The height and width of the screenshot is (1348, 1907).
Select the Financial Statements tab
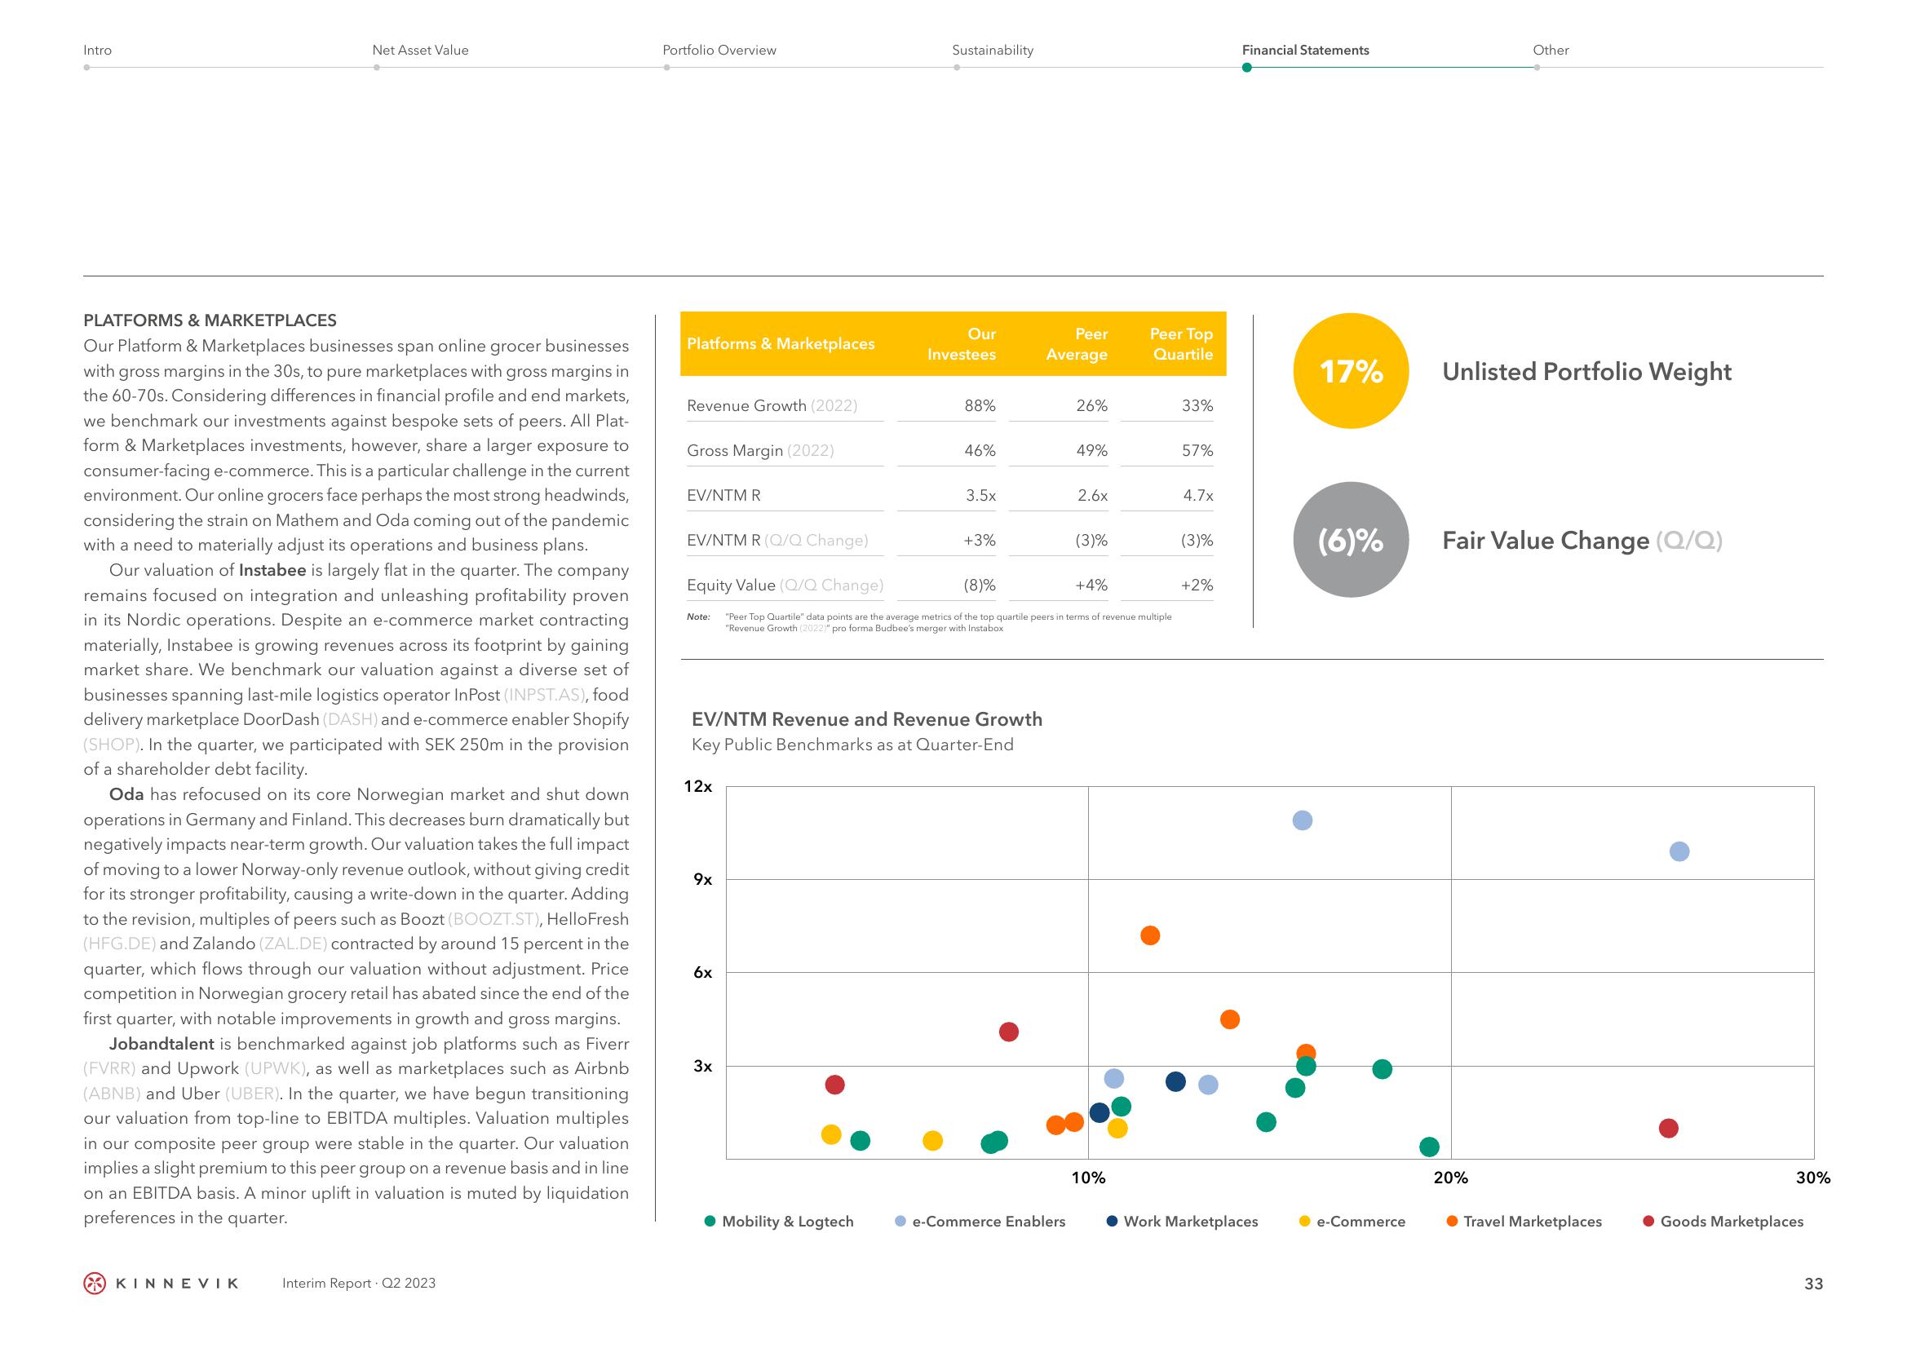coord(1305,50)
